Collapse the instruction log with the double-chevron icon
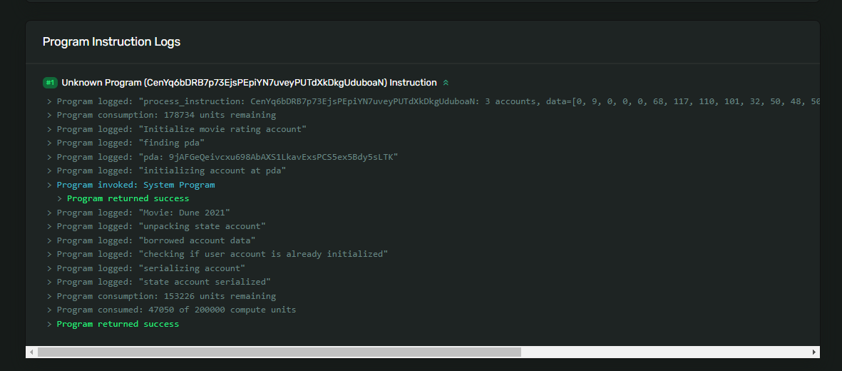 [x=446, y=83]
